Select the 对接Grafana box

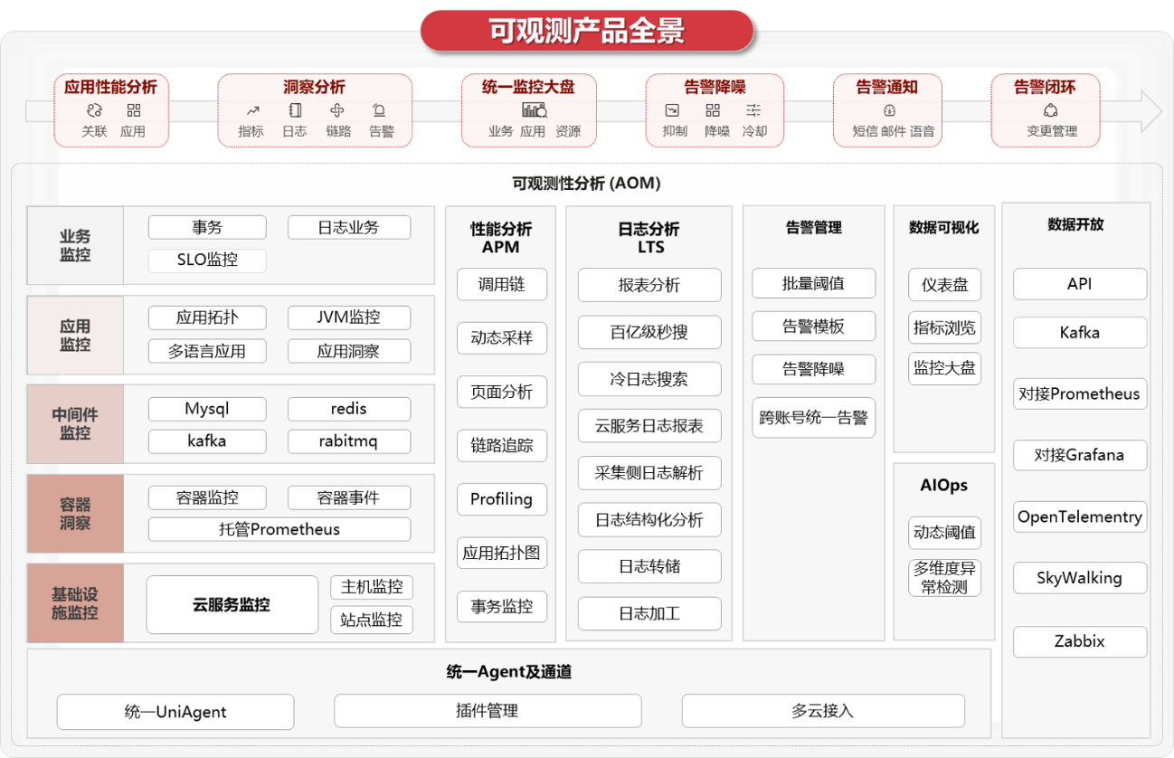tap(1080, 455)
